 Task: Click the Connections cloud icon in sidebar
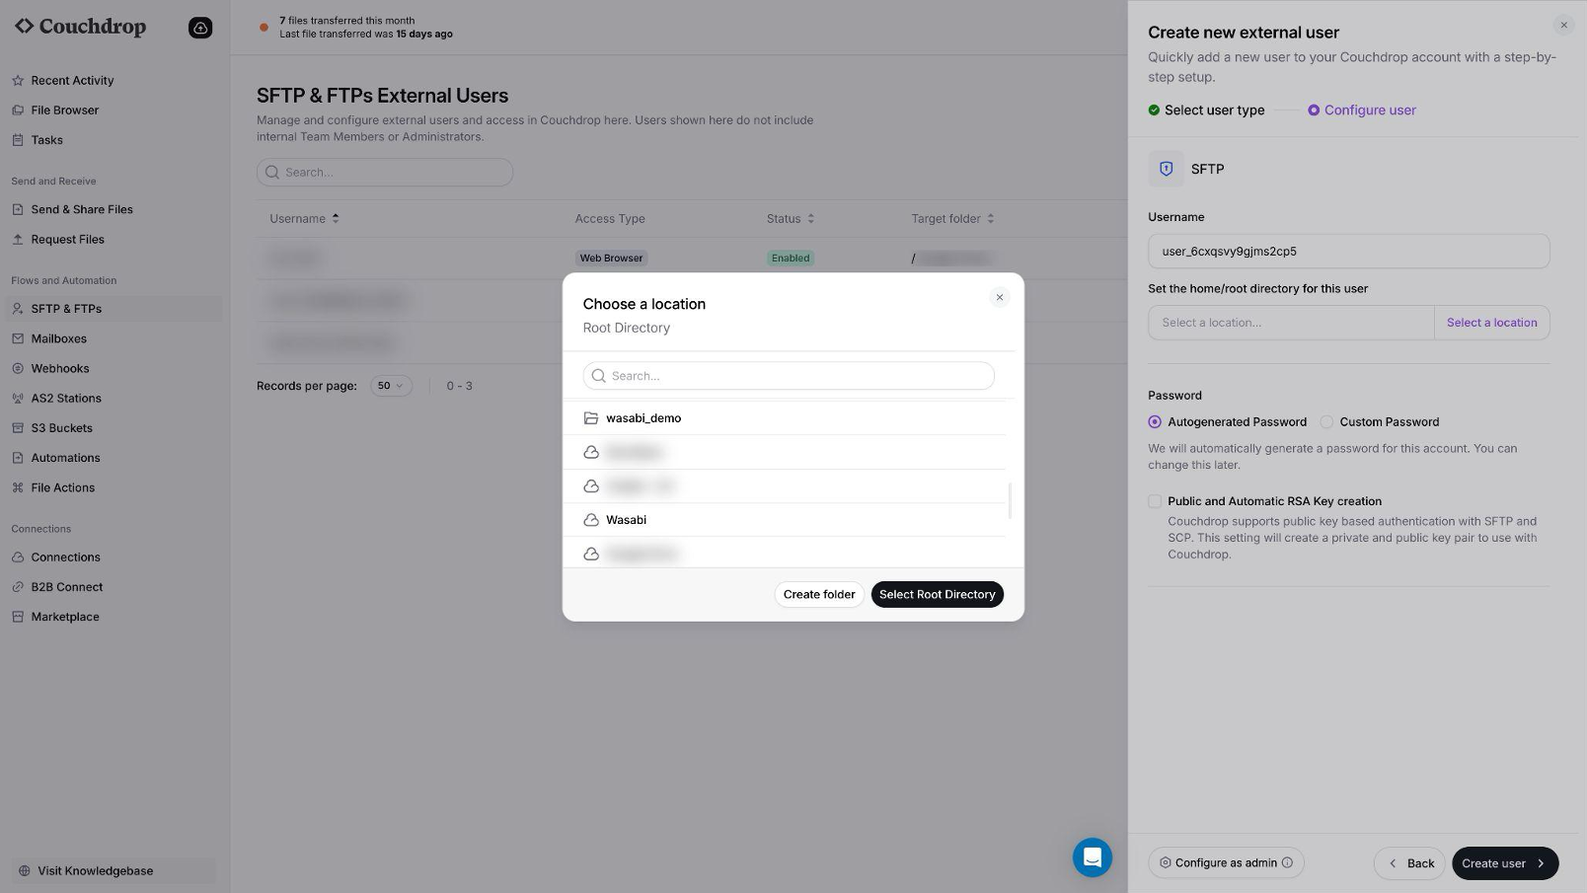tap(18, 558)
